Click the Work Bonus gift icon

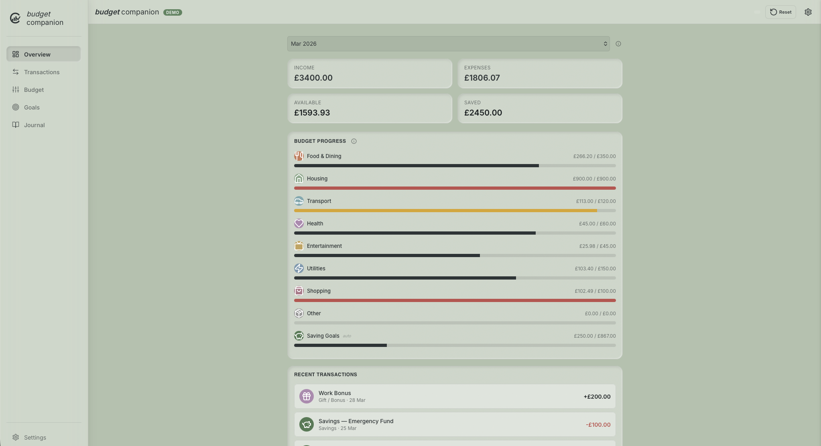tap(307, 396)
